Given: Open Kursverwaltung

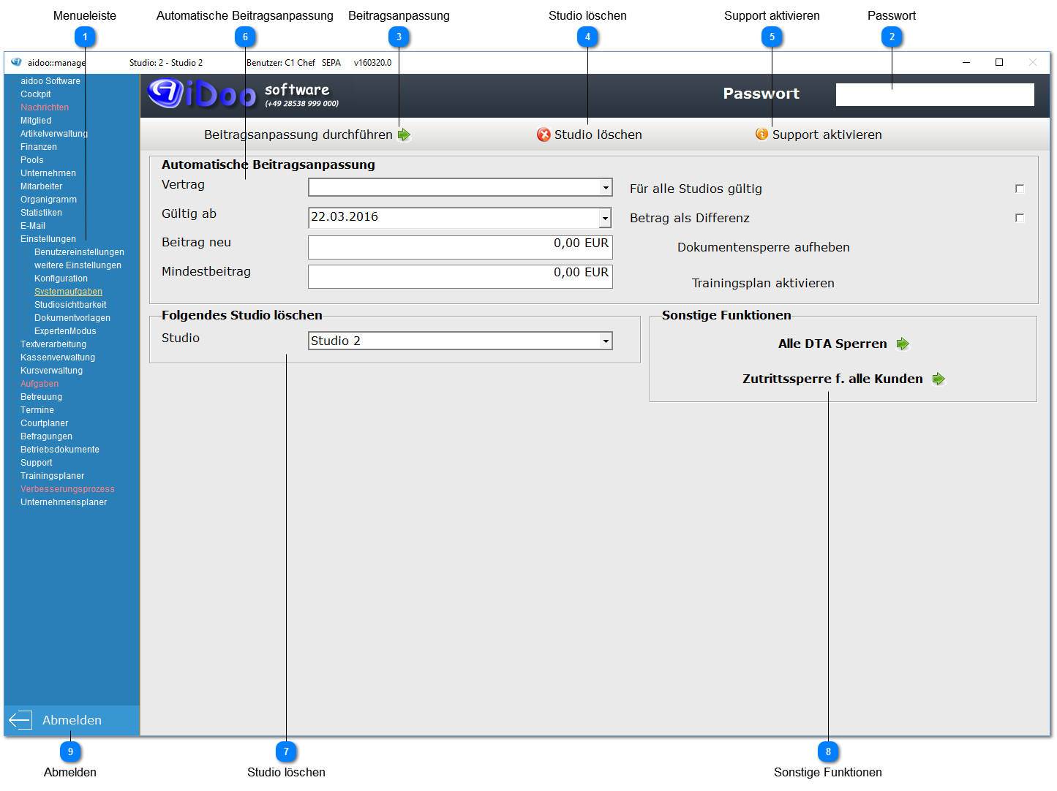Looking at the screenshot, I should 51,371.
